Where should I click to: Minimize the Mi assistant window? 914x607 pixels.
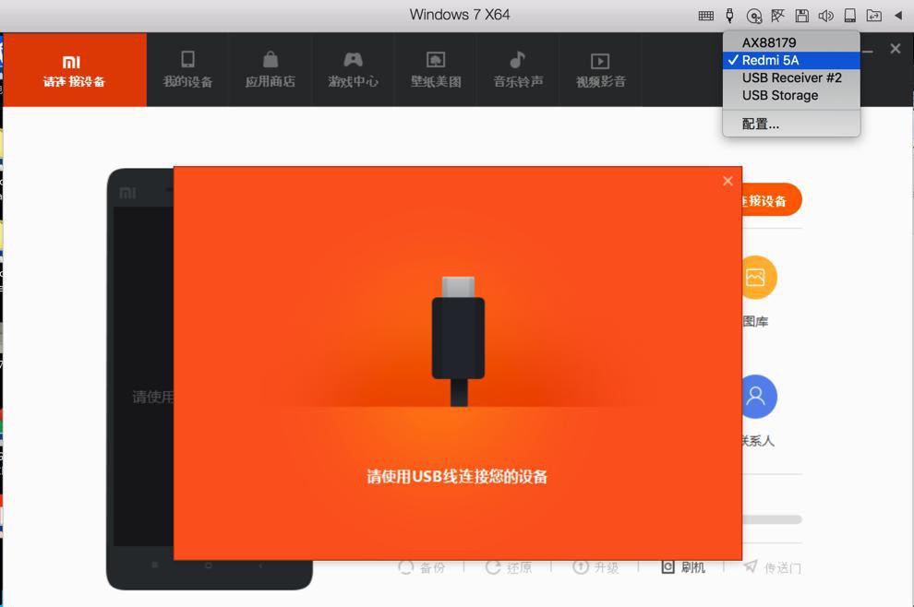[867, 52]
